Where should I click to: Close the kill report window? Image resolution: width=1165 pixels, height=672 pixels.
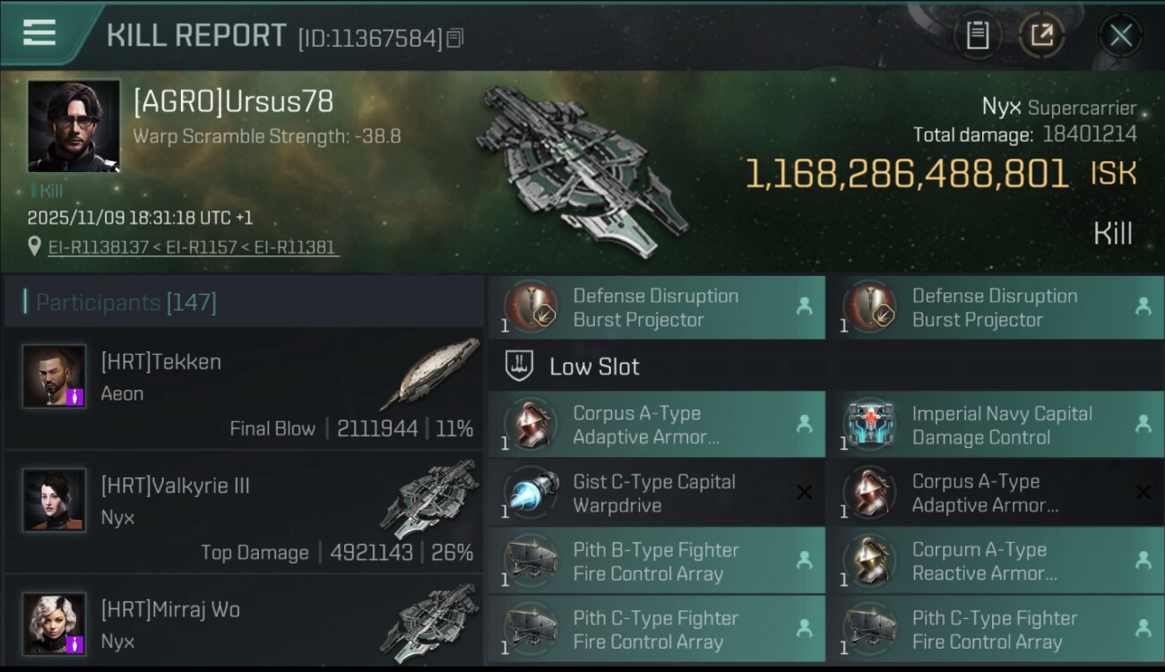click(1120, 36)
